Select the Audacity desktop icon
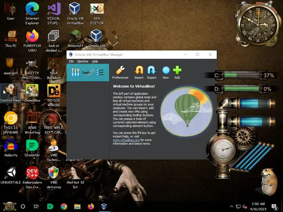283x212 pixels. click(x=11, y=148)
